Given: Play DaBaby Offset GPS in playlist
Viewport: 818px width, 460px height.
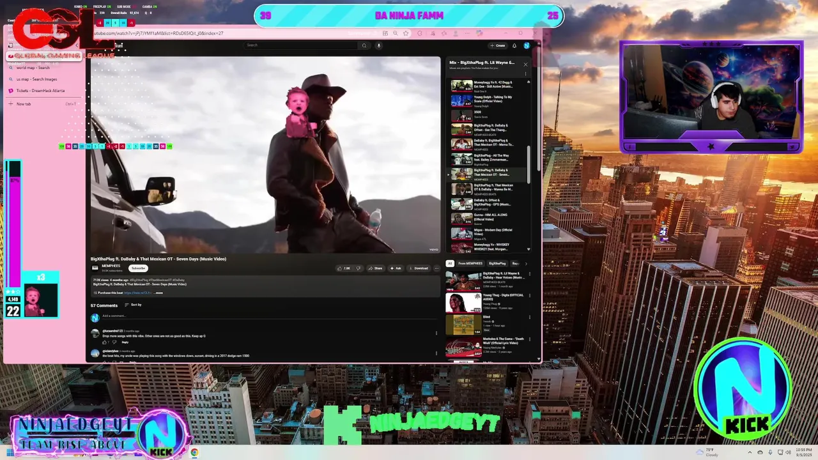Looking at the screenshot, I should pyautogui.click(x=488, y=204).
